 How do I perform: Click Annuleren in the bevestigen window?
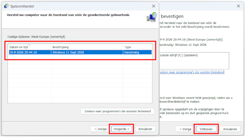(x=230, y=129)
